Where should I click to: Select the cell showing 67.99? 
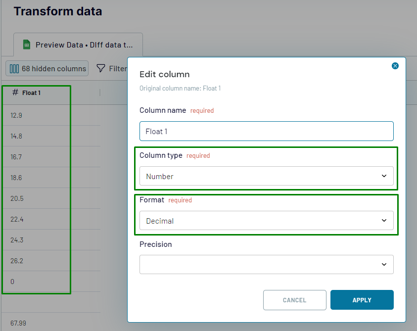pos(18,323)
